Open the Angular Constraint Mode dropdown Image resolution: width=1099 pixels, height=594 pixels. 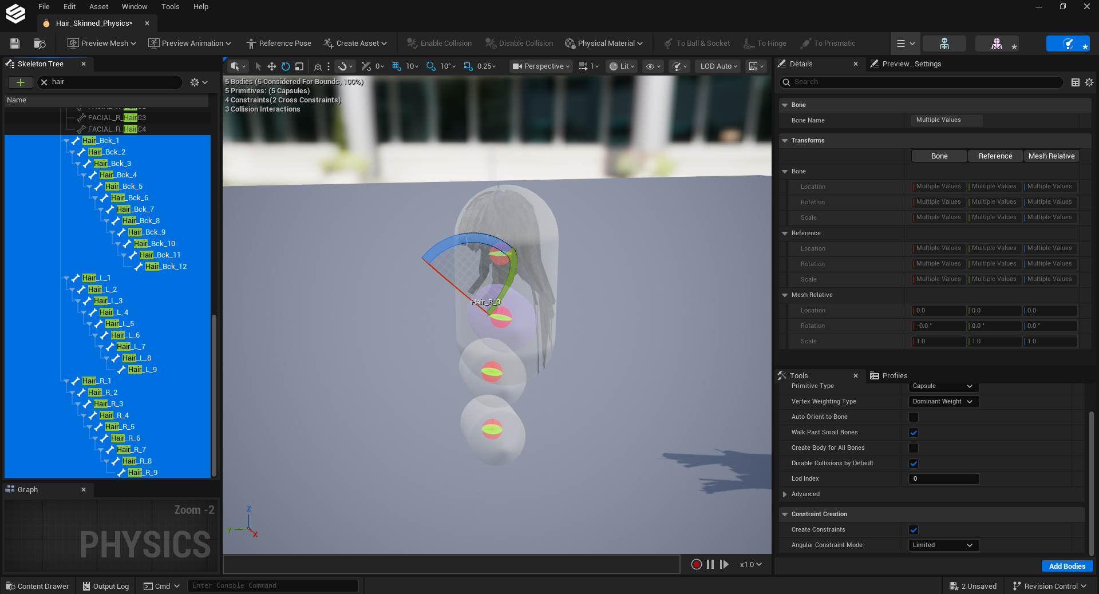pyautogui.click(x=943, y=545)
